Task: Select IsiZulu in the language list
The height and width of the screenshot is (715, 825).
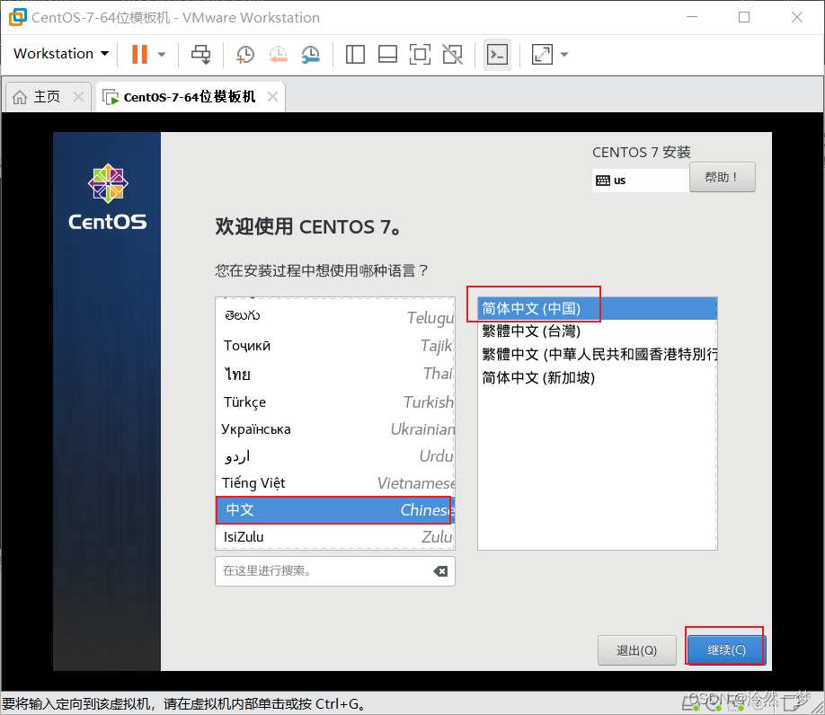Action: (335, 537)
